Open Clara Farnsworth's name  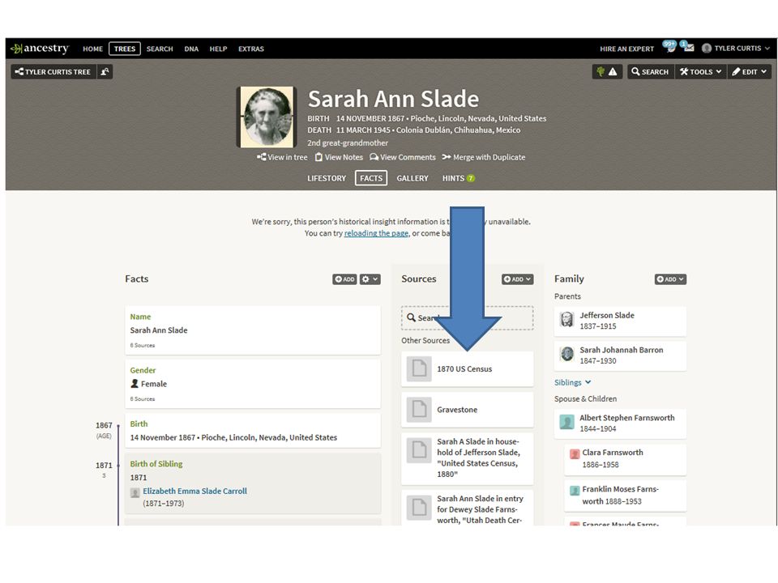pyautogui.click(x=613, y=453)
